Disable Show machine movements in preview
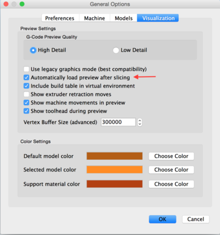220x235 pixels. [x=26, y=103]
